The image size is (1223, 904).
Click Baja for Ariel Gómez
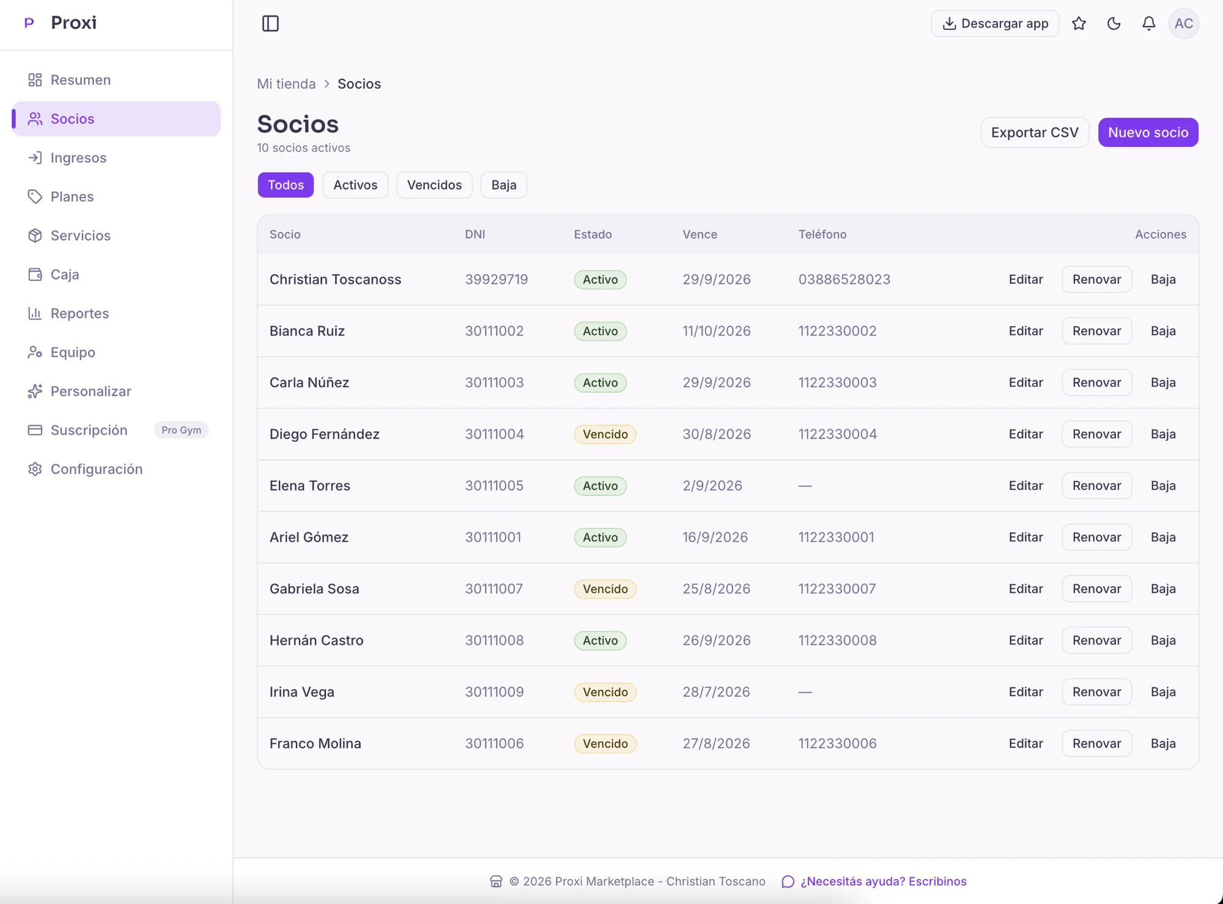tap(1163, 537)
